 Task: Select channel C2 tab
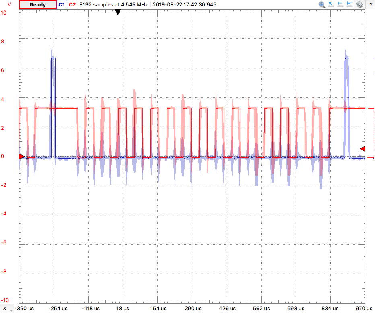click(72, 4)
